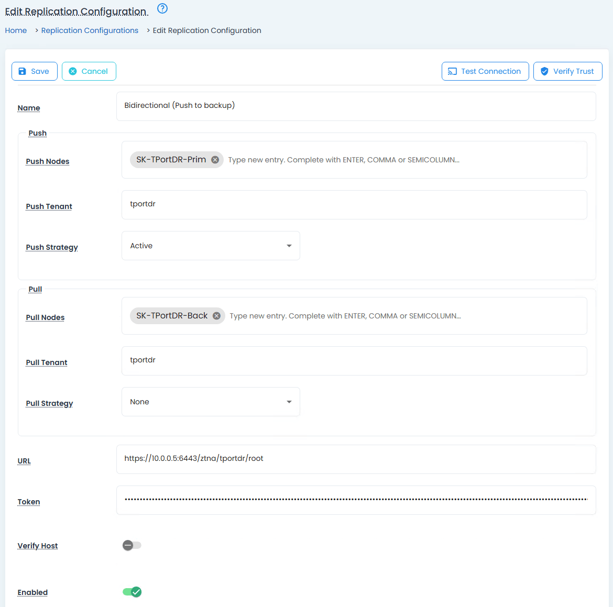613x607 pixels.
Task: Remove the SK-TPortDR-Back pull node chip
Action: coord(216,316)
